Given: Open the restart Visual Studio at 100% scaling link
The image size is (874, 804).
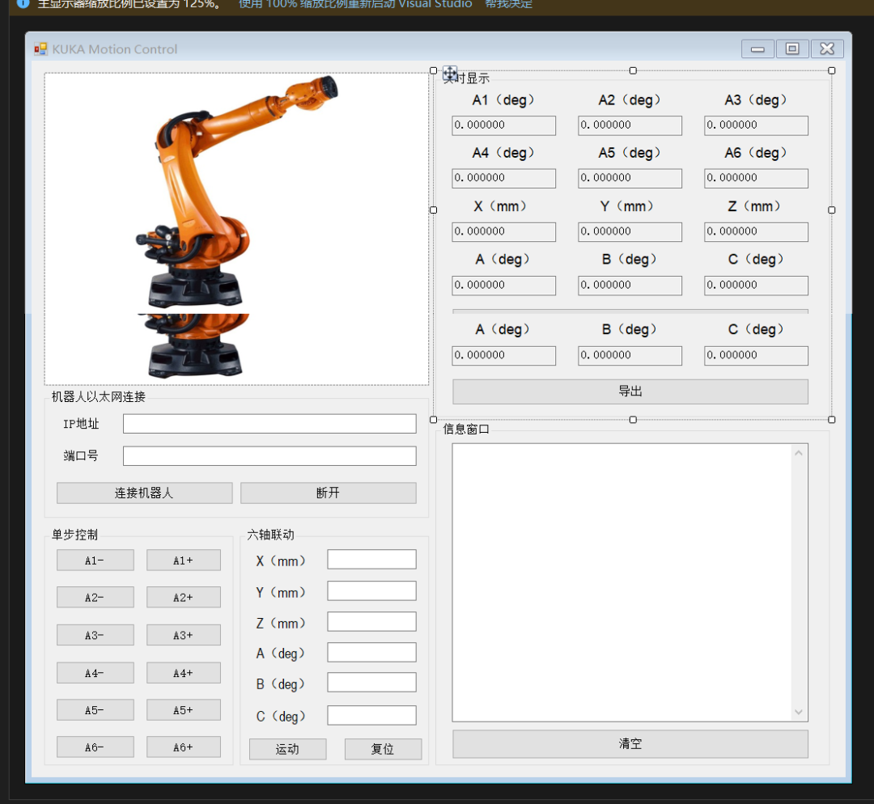Looking at the screenshot, I should coord(354,5).
